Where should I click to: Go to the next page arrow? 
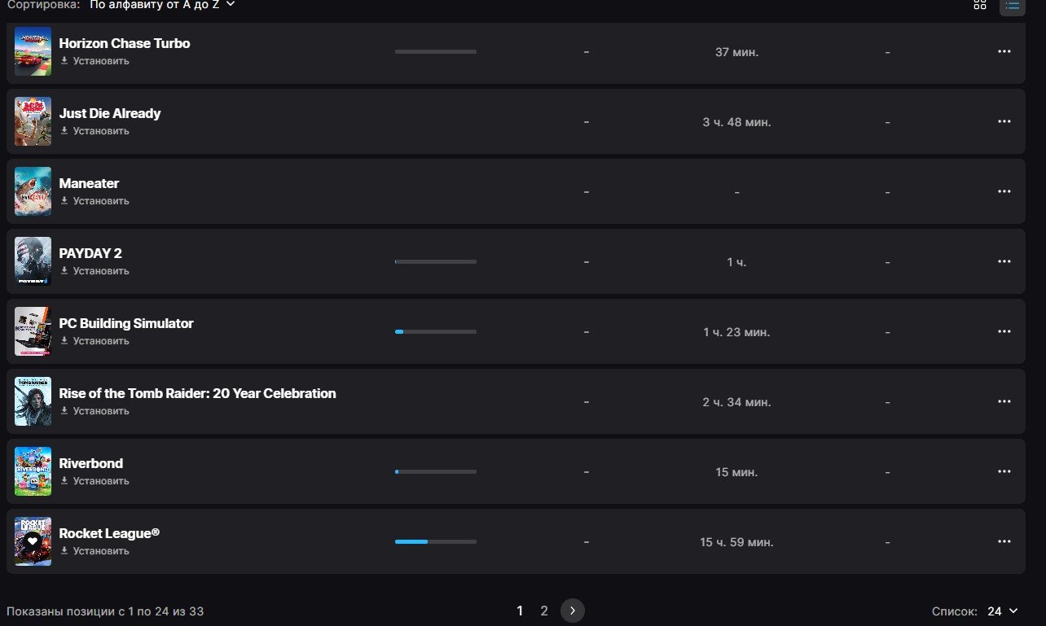573,611
